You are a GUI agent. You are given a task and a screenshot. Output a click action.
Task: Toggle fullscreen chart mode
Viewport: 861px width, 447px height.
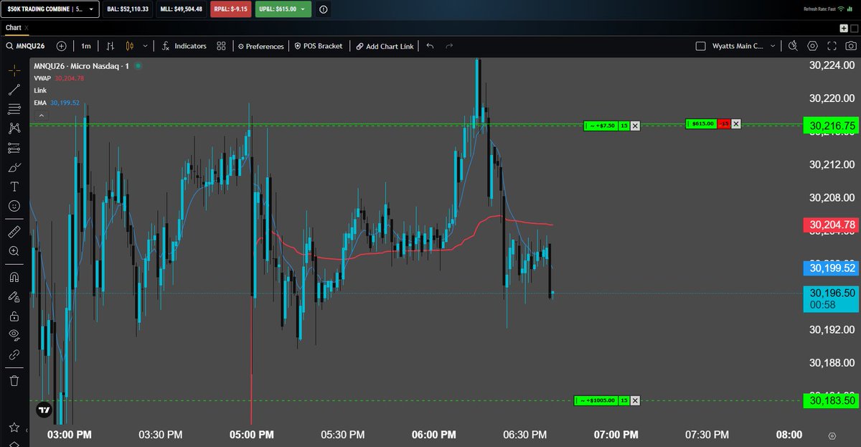point(832,46)
